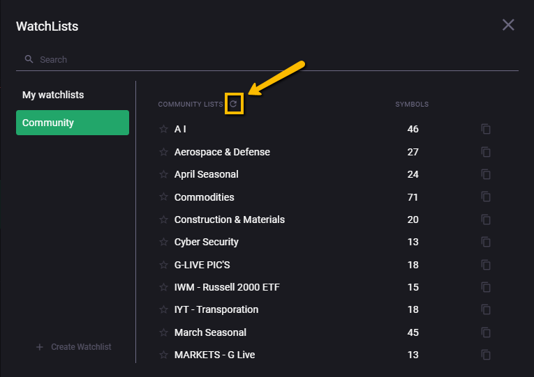Click copy icon for Commodities list
The height and width of the screenshot is (377, 534).
coord(486,197)
